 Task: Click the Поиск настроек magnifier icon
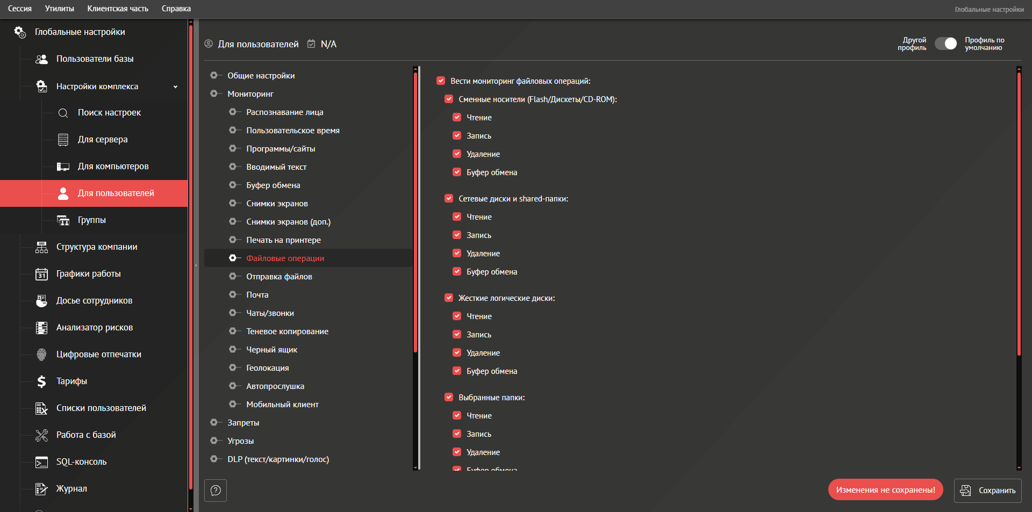(x=63, y=113)
